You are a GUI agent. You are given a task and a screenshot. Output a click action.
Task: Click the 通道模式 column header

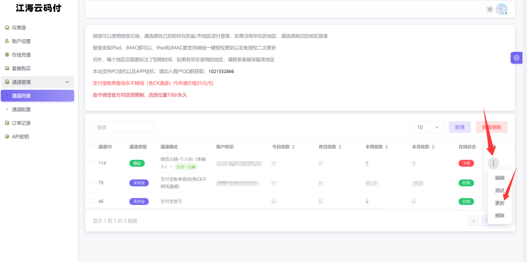tap(169, 147)
